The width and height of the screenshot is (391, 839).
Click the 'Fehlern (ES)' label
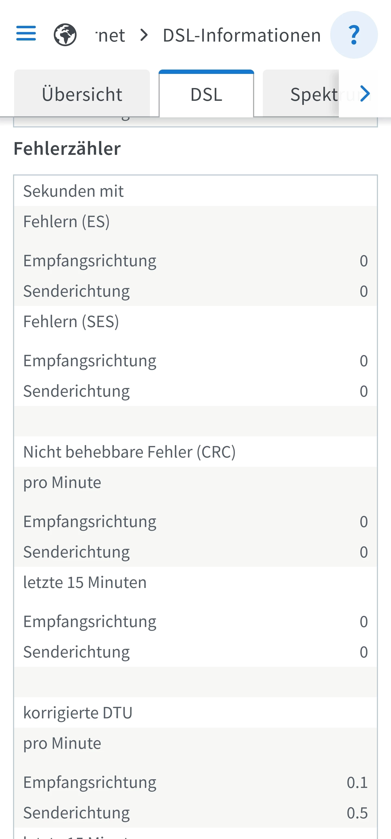point(67,221)
